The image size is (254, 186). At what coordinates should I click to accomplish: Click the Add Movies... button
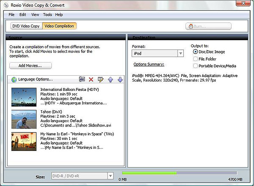click(x=30, y=66)
